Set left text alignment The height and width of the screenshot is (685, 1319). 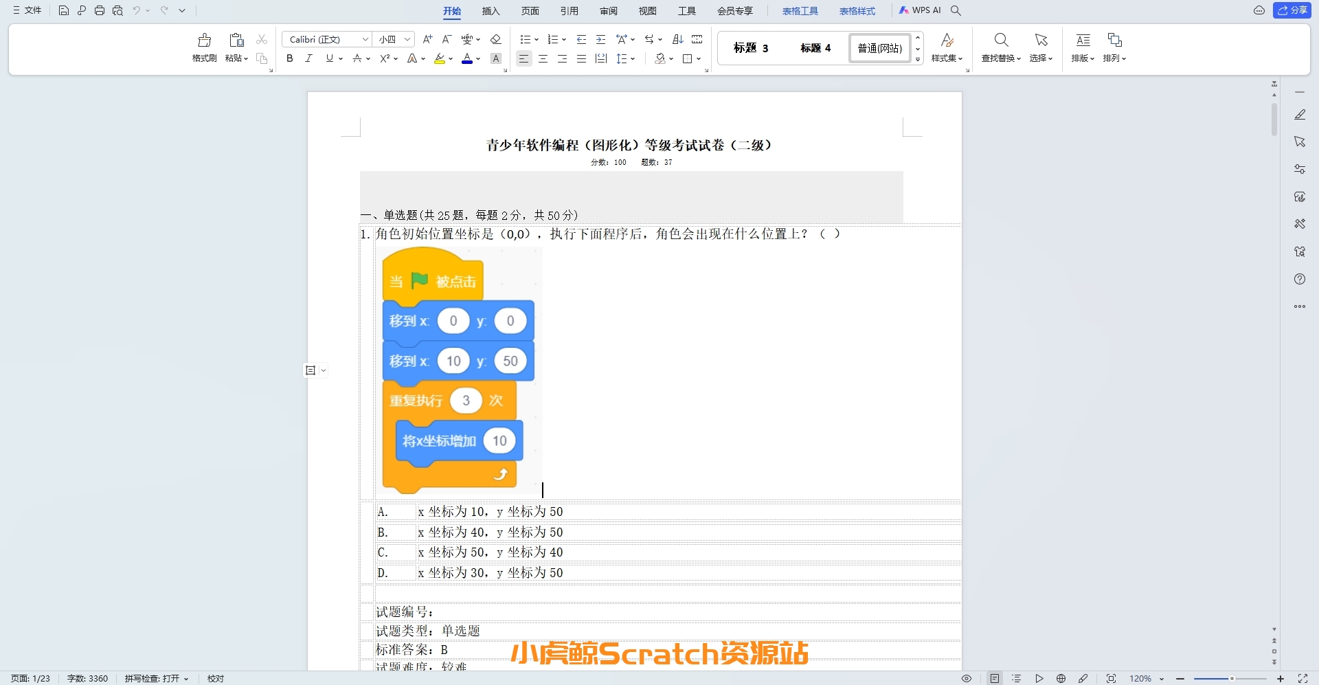(524, 58)
